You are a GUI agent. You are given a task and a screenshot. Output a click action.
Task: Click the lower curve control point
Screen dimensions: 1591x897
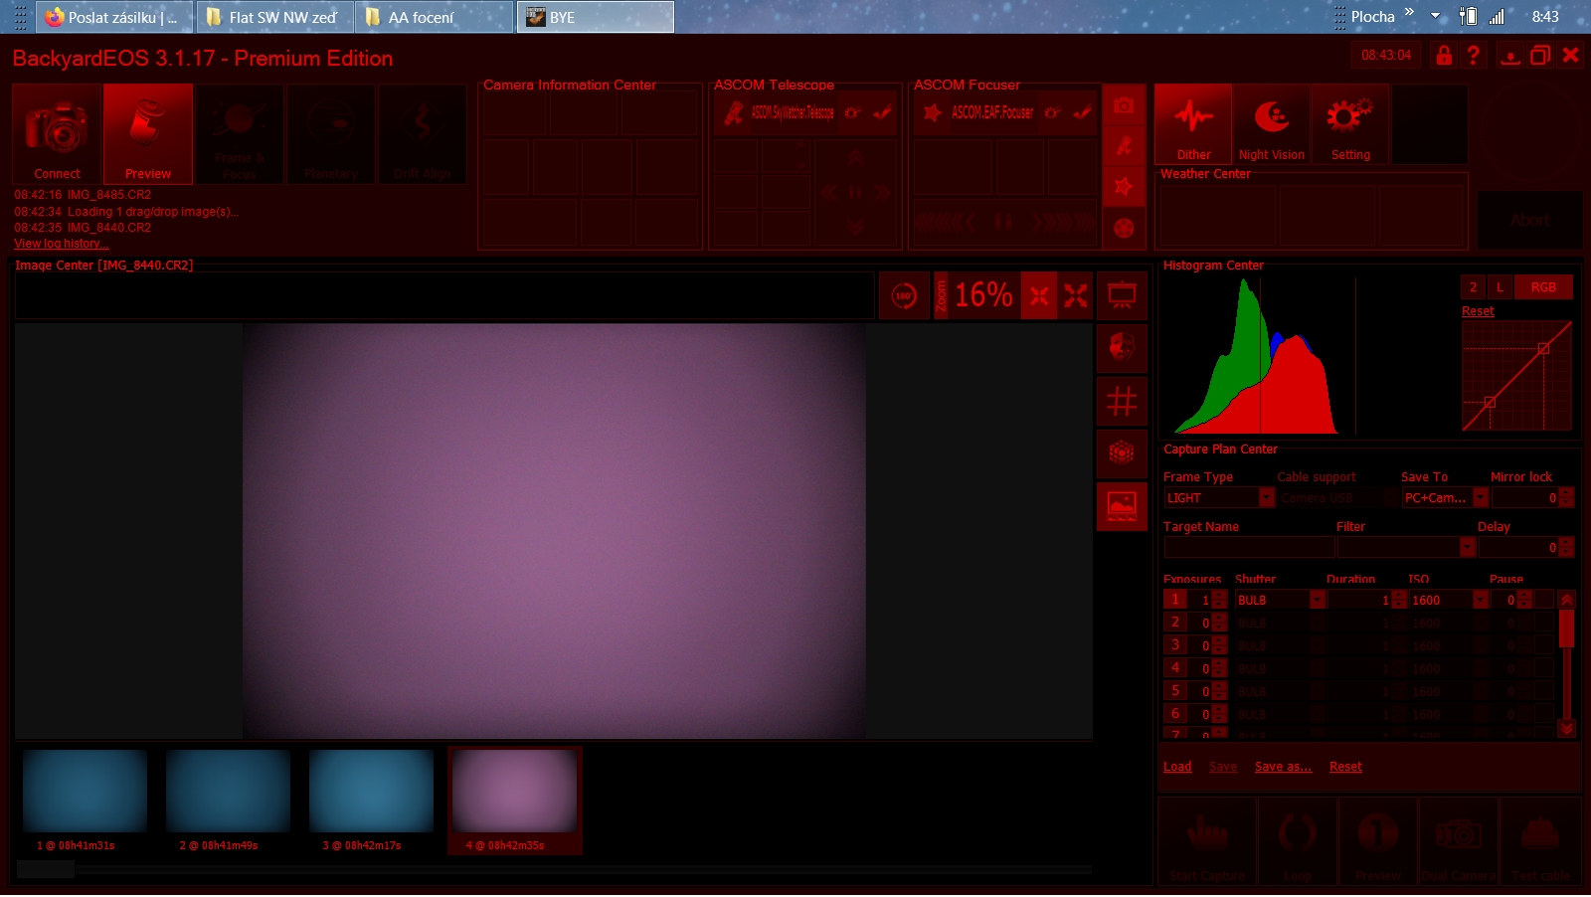point(1490,402)
